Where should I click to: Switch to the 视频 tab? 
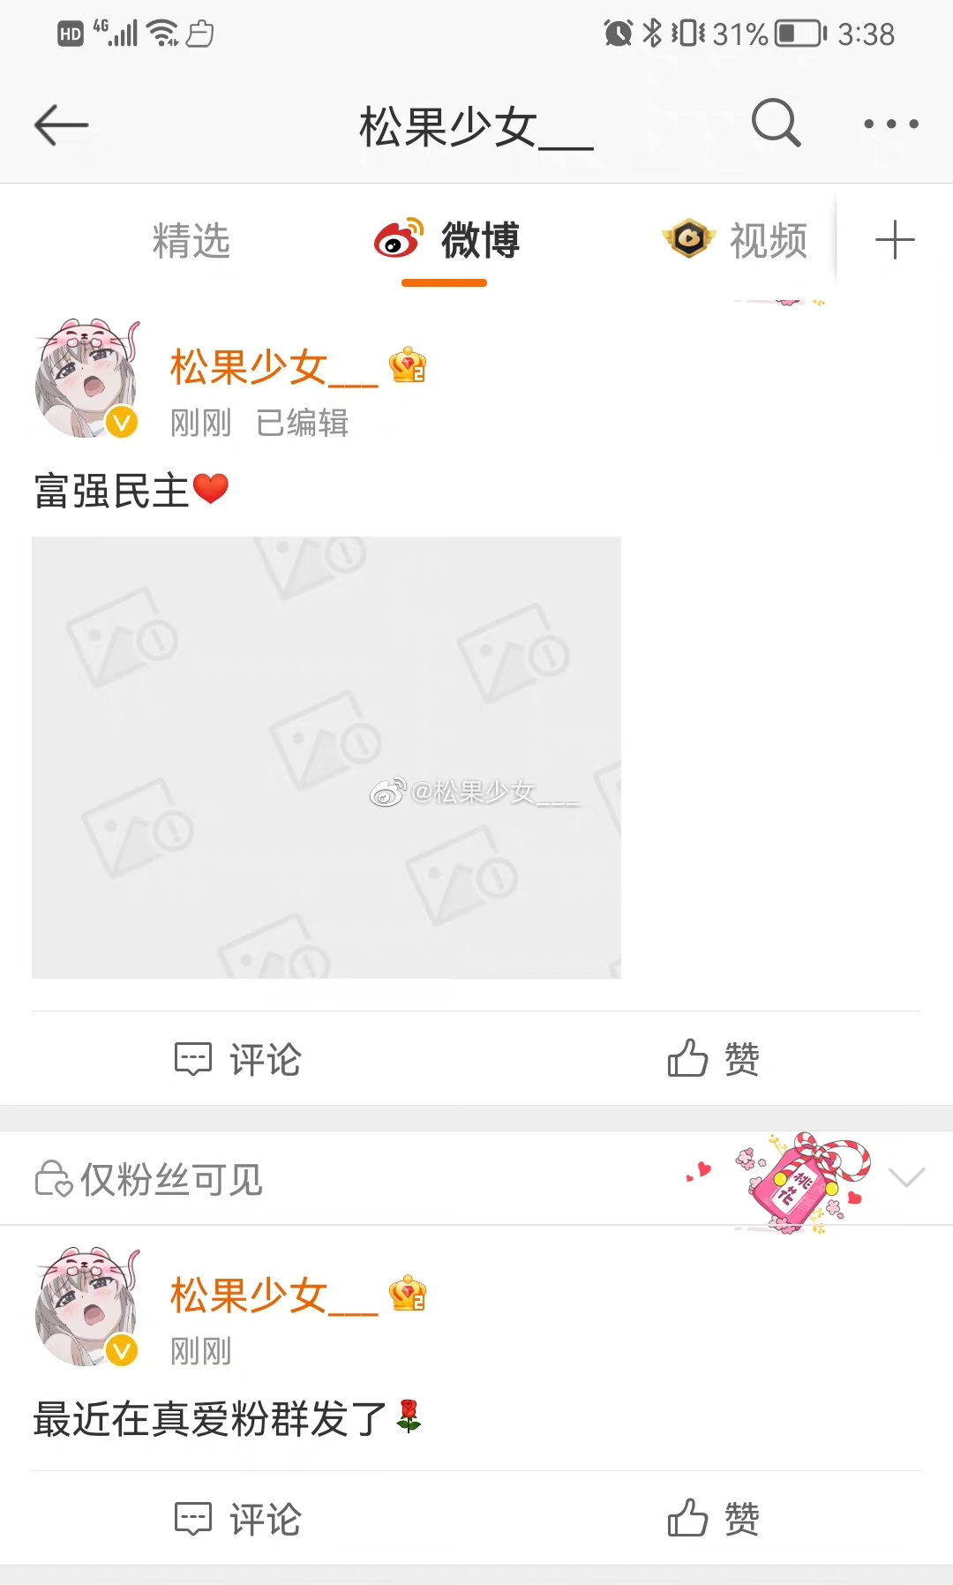735,240
